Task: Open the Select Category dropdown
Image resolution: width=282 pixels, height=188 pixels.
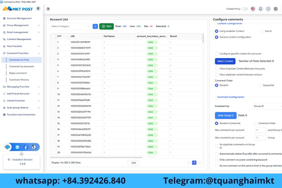Action: tap(69, 26)
